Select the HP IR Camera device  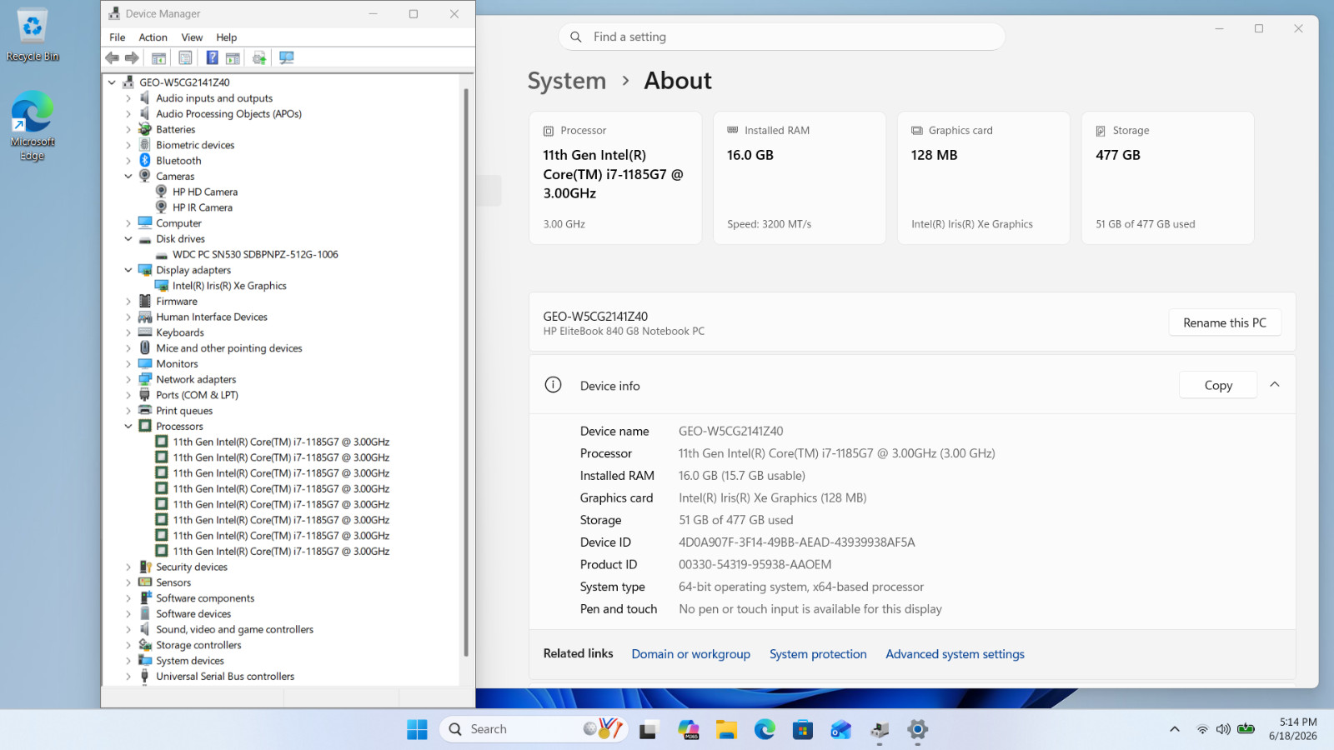pyautogui.click(x=203, y=207)
